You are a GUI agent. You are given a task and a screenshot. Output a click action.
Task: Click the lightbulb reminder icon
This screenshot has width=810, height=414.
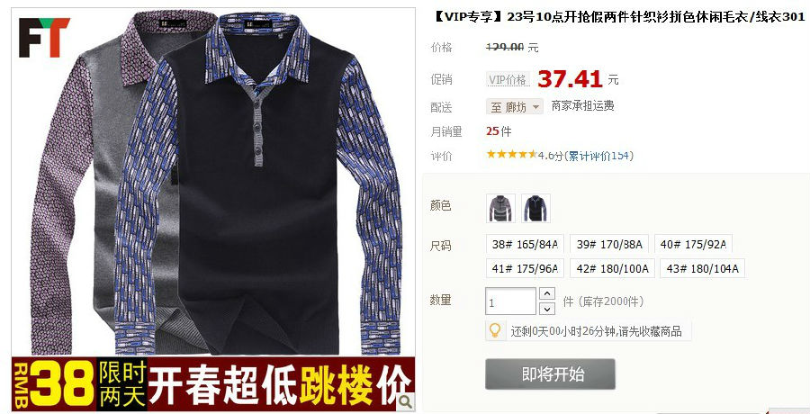coord(495,330)
